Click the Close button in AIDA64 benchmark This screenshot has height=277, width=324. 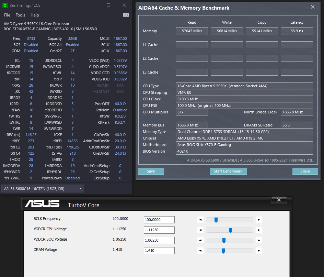(305, 171)
